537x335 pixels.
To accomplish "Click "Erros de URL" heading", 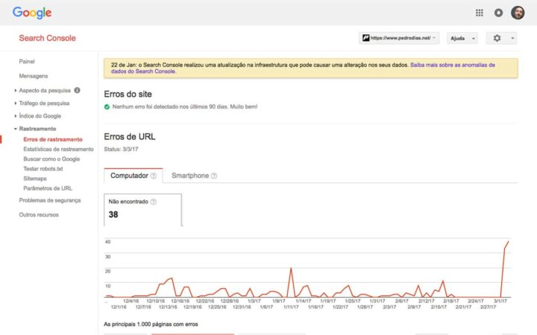I will point(130,137).
